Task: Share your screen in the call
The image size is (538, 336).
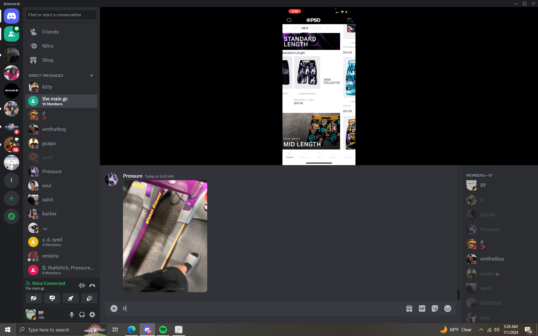Action: click(52, 298)
